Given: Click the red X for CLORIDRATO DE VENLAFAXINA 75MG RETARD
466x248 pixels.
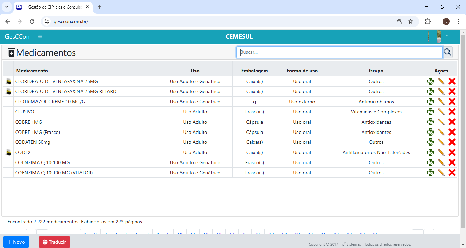Looking at the screenshot, I should point(452,91).
